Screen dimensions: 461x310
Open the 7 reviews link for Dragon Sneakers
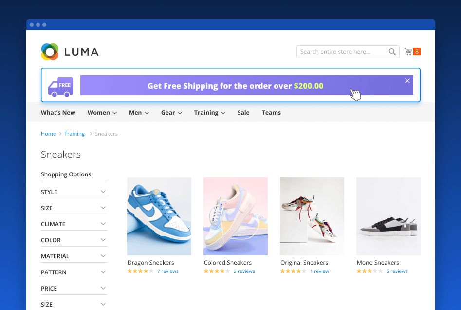coord(167,271)
